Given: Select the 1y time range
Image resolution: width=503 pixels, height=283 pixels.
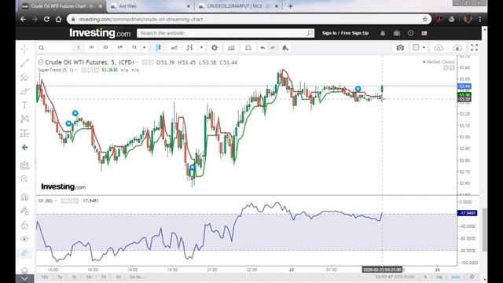Looking at the screenshot, I should click(75, 277).
